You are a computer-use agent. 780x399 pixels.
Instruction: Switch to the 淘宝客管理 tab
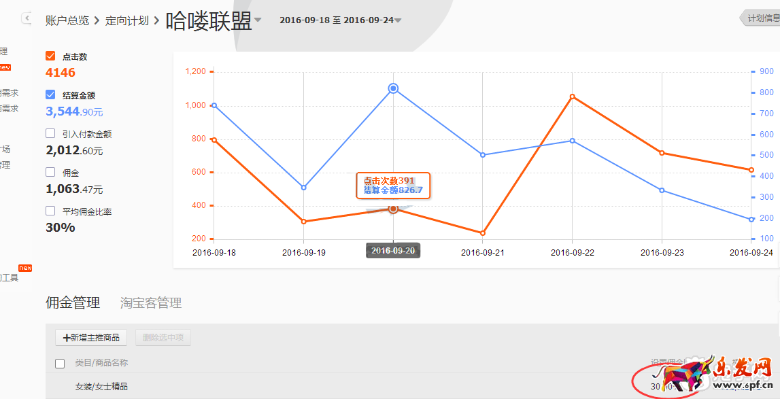tap(150, 302)
